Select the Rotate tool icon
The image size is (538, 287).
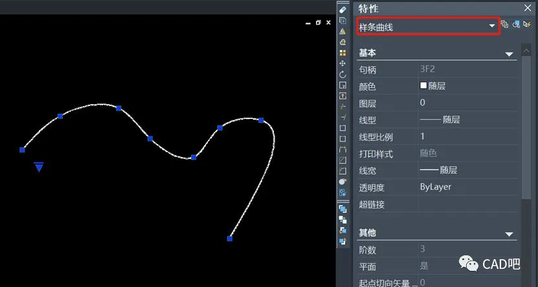click(x=342, y=74)
